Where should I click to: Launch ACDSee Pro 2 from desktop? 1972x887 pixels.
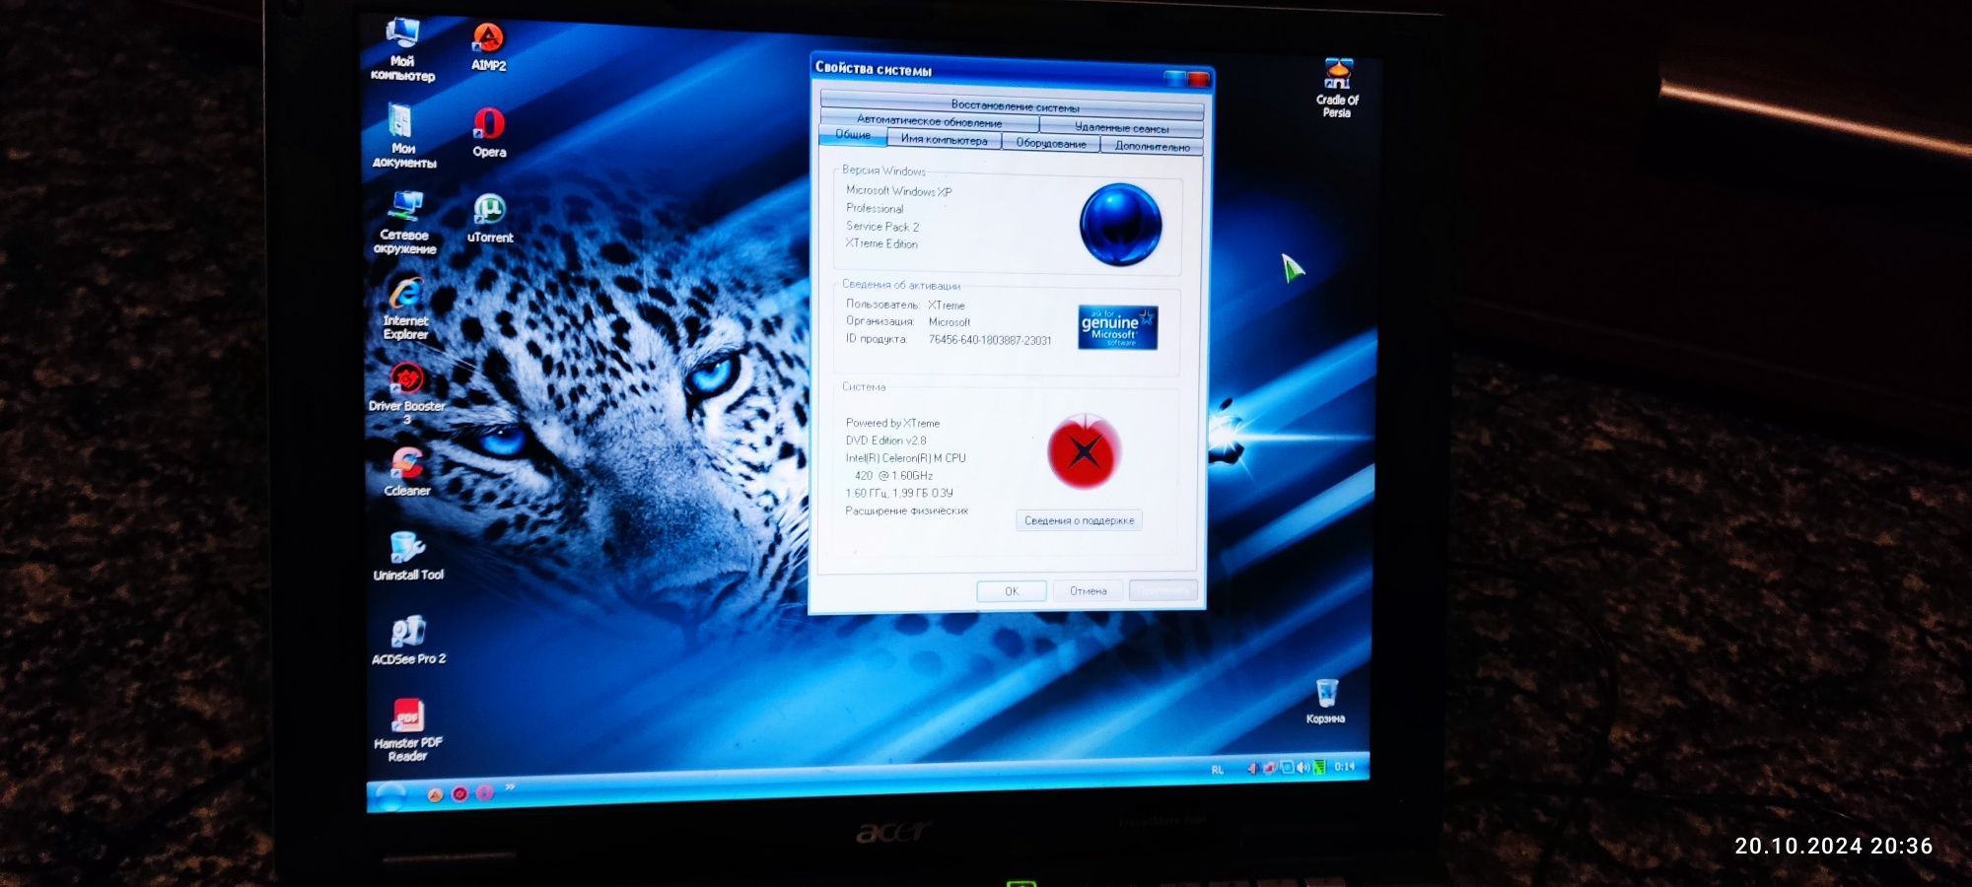coord(408,641)
